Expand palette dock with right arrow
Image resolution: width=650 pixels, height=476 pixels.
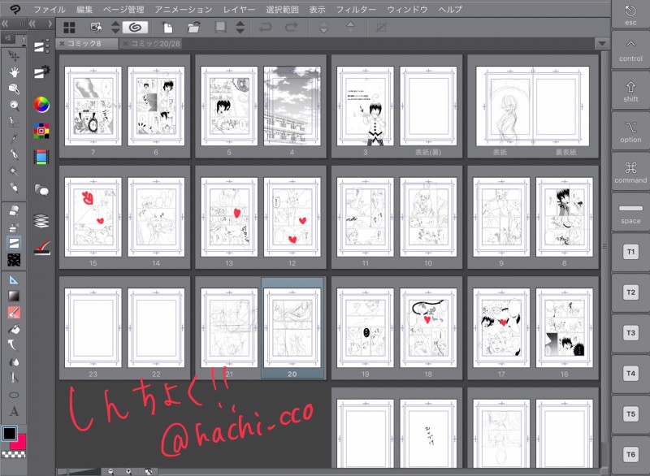point(50,24)
